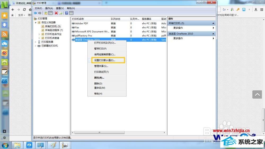265x149 pixels.
Task: Select the pdfFactory Pro printer row
Action: click(119, 36)
